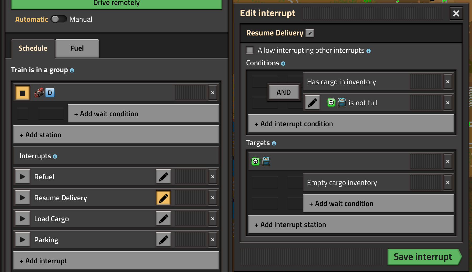Click Add interrupt condition
This screenshot has height=272, width=472.
351,124
